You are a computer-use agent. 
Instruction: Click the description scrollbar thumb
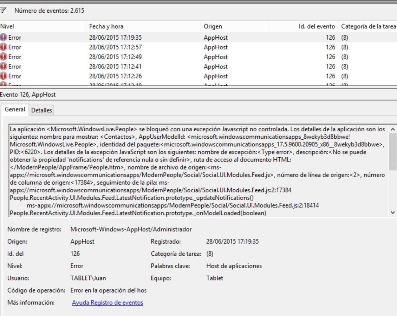point(393,152)
